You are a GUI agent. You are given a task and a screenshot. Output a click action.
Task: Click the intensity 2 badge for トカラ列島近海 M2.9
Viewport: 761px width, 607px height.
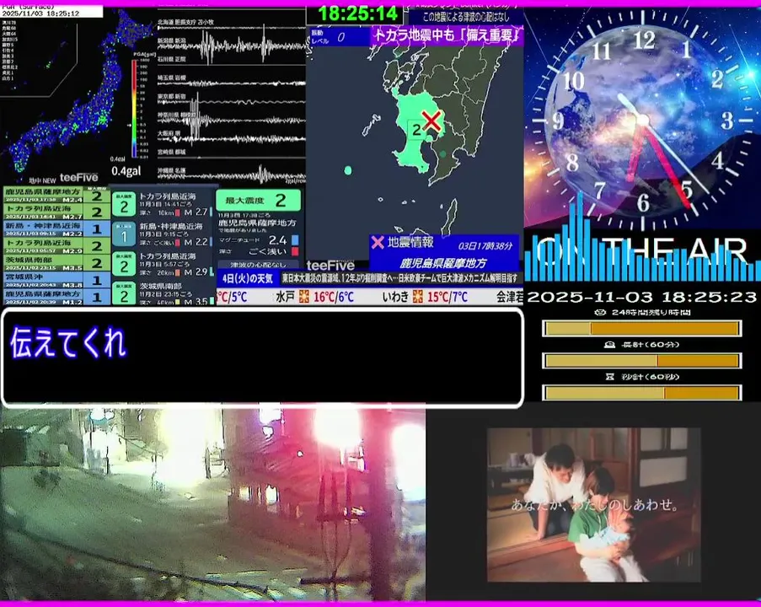coord(124,264)
